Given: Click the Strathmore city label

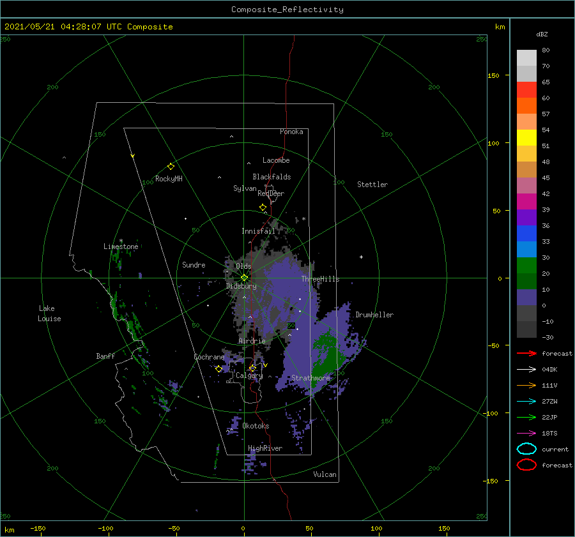Looking at the screenshot, I should click(x=310, y=378).
